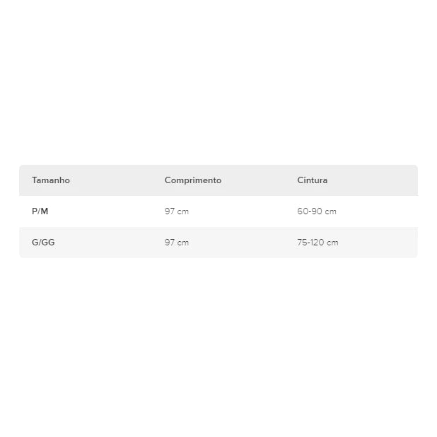The width and height of the screenshot is (437, 437).
Task: Click the 97 cm length in G/GG row
Action: pyautogui.click(x=177, y=243)
